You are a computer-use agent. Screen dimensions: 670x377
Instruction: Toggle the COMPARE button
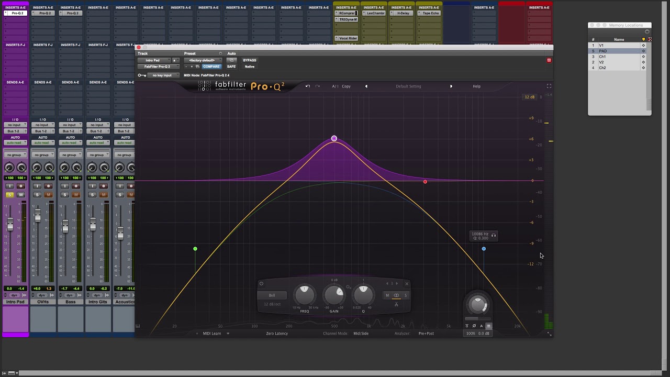tap(211, 66)
